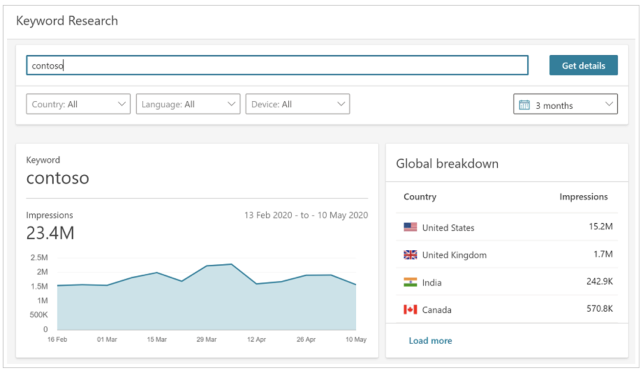Click the 570.8K impressions value
This screenshot has height=373, width=643.
(600, 308)
